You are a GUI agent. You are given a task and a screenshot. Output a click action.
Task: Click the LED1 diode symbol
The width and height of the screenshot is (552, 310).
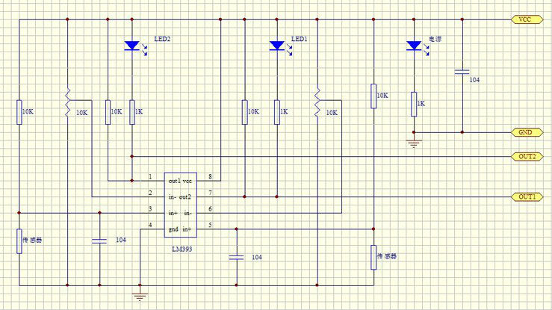276,46
